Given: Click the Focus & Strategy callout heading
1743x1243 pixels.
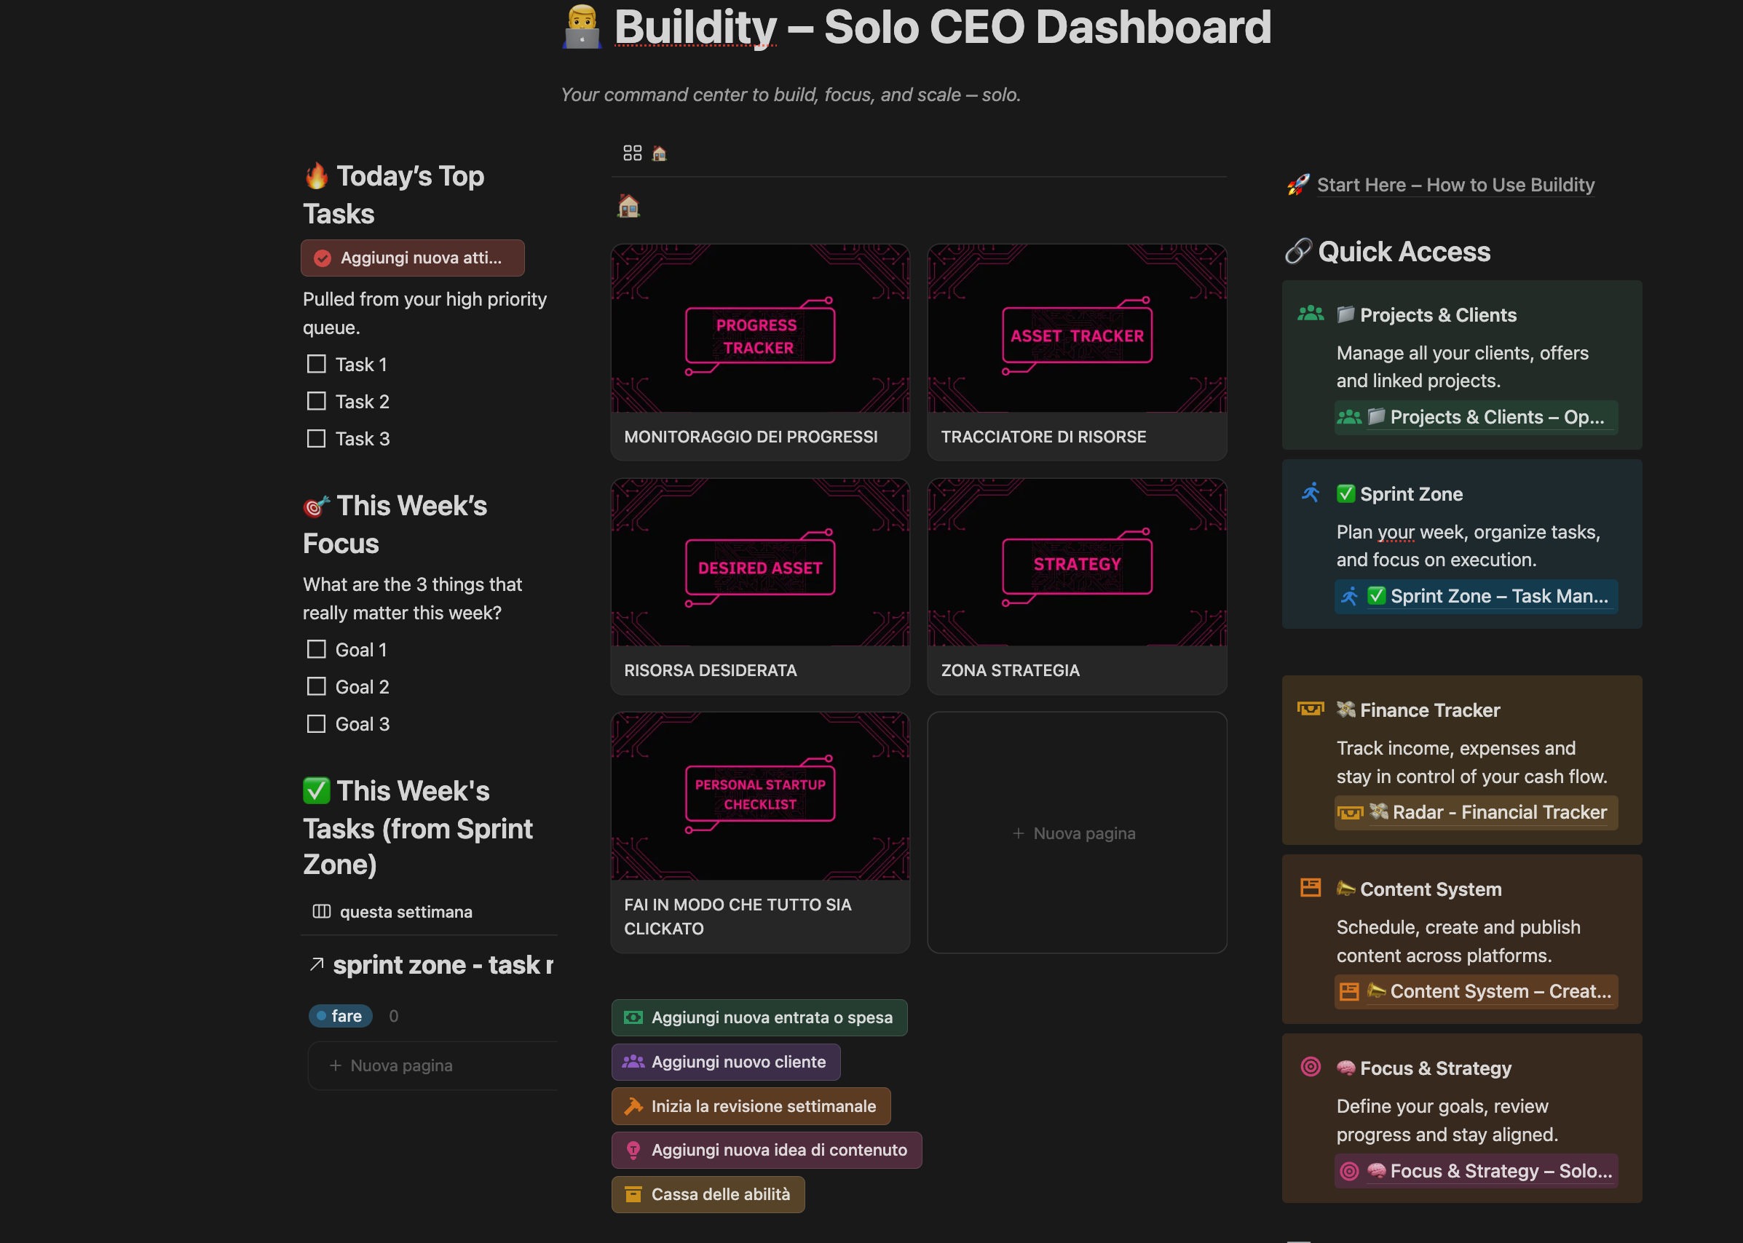Looking at the screenshot, I should (1423, 1068).
